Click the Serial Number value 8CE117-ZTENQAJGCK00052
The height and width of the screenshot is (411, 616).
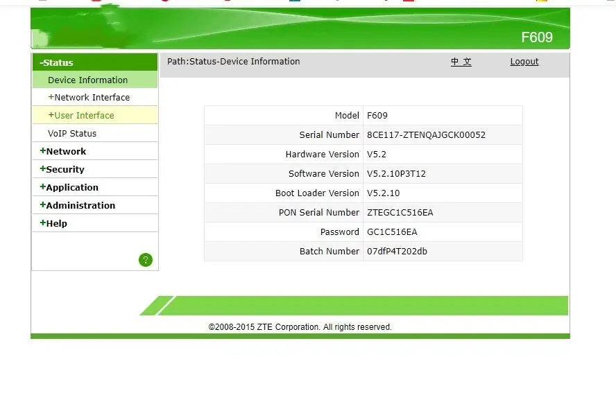pos(426,135)
